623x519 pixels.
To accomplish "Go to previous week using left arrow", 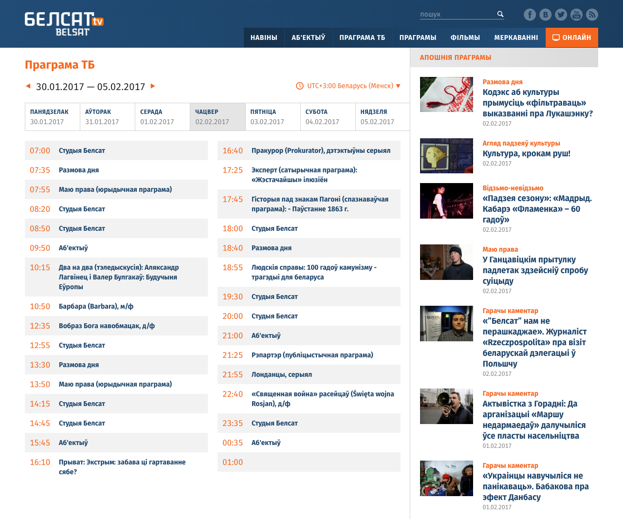I will (x=27, y=85).
